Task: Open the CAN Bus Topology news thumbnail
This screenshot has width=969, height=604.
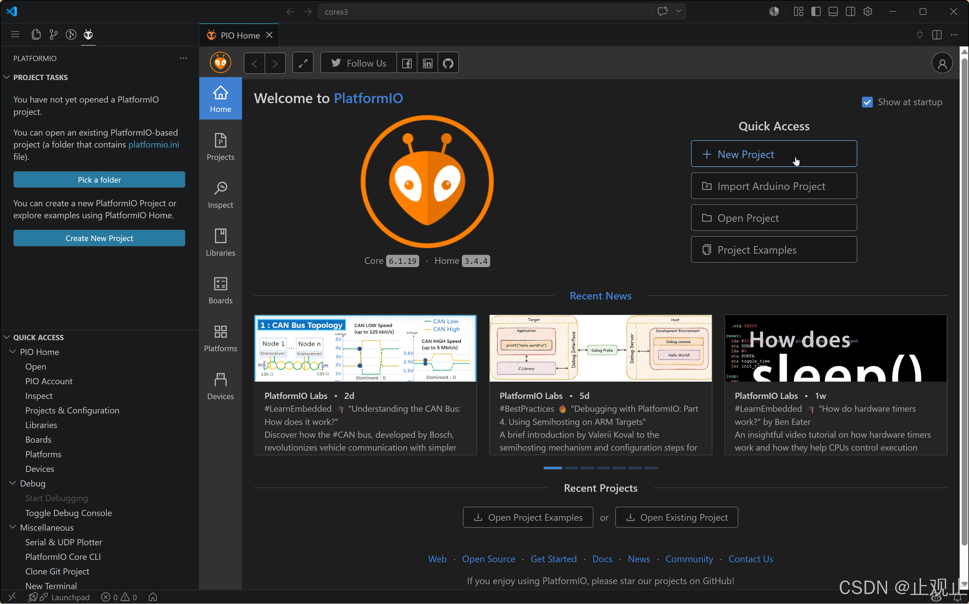Action: tap(365, 348)
